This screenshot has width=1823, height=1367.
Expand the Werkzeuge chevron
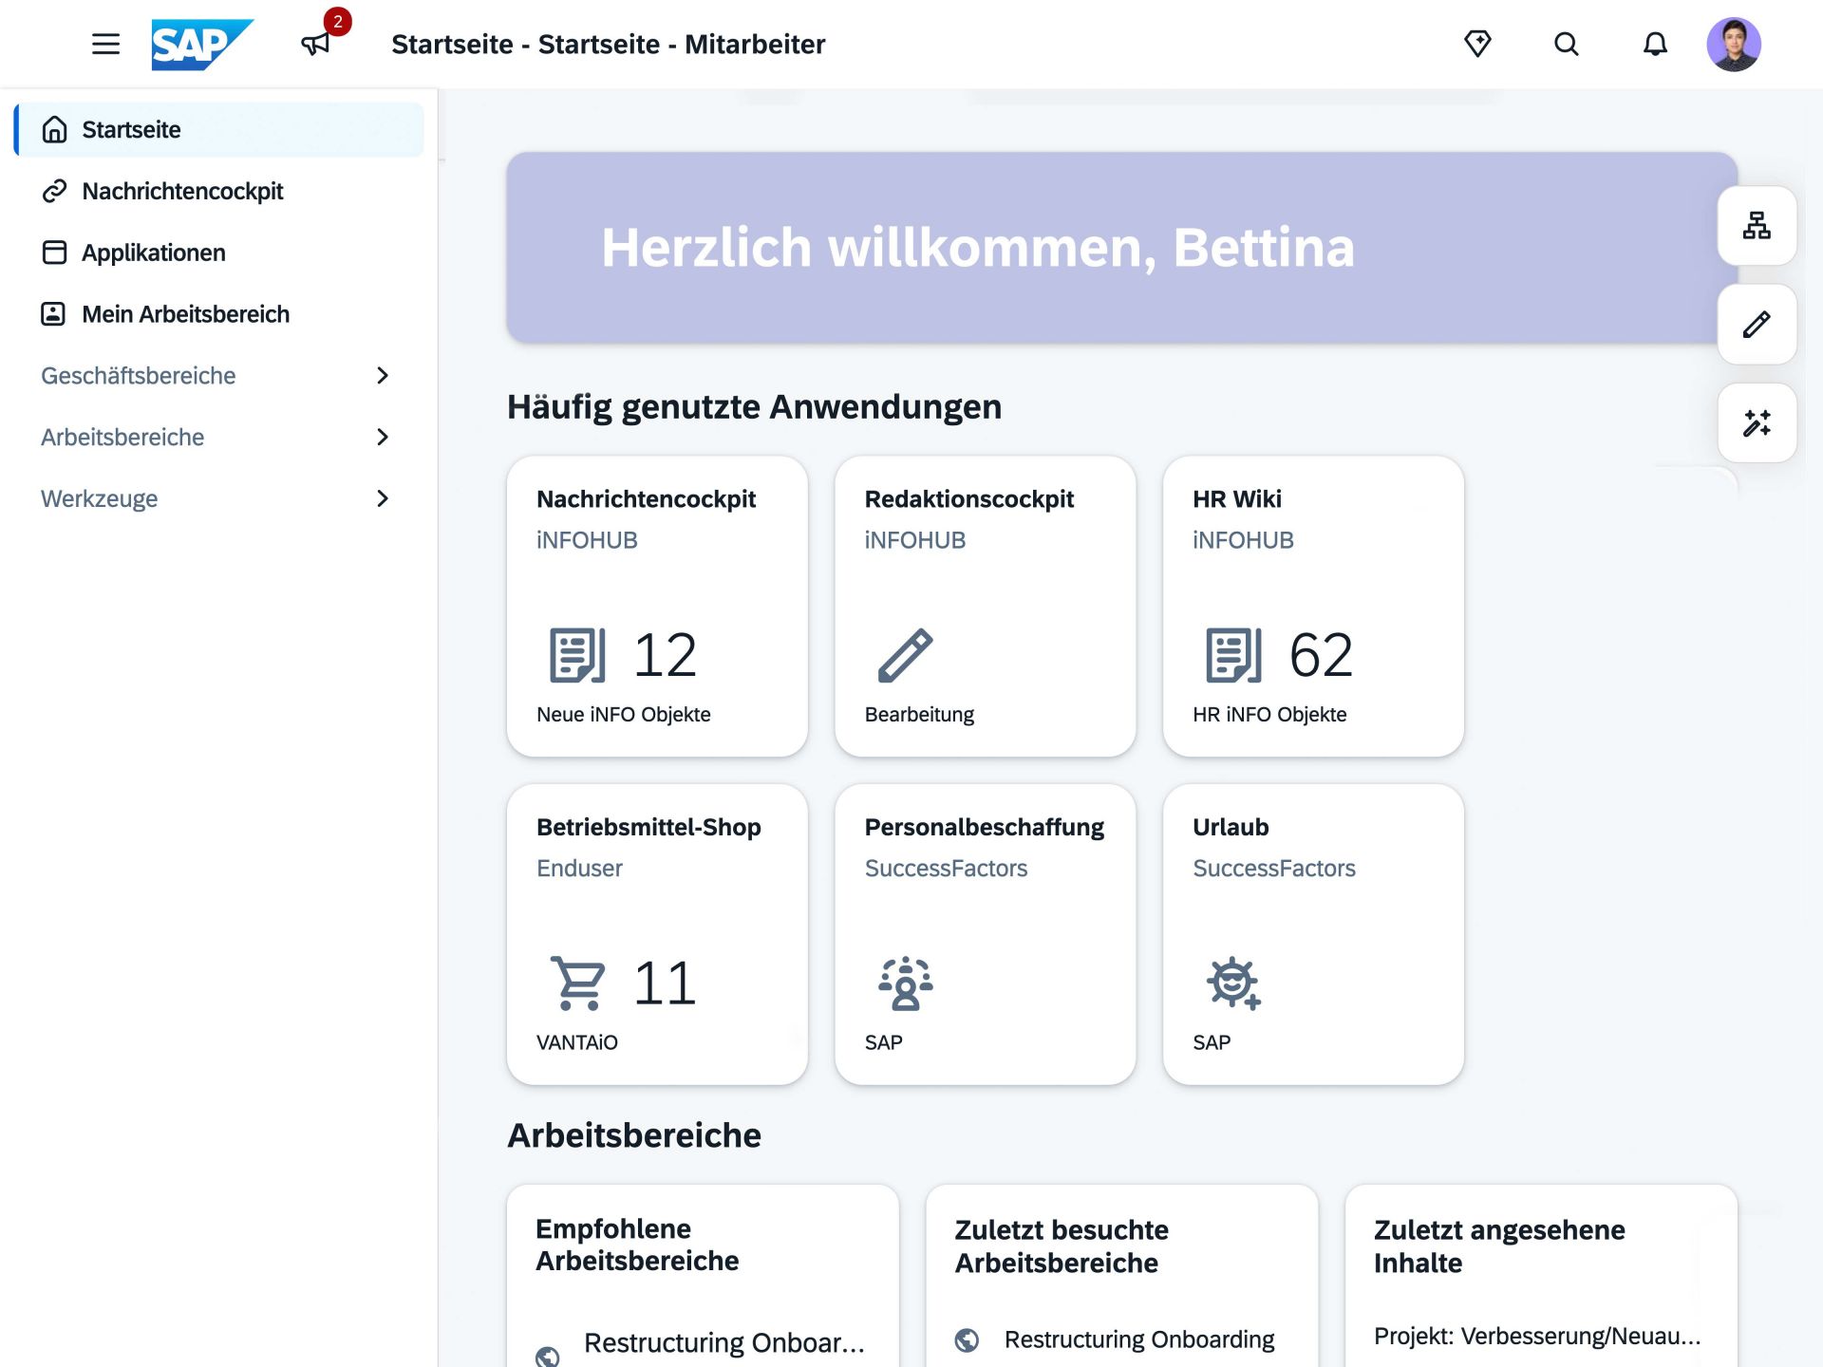pos(383,499)
